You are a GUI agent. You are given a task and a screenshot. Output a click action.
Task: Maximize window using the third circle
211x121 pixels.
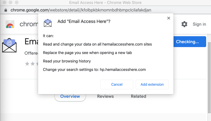pos(15,2)
